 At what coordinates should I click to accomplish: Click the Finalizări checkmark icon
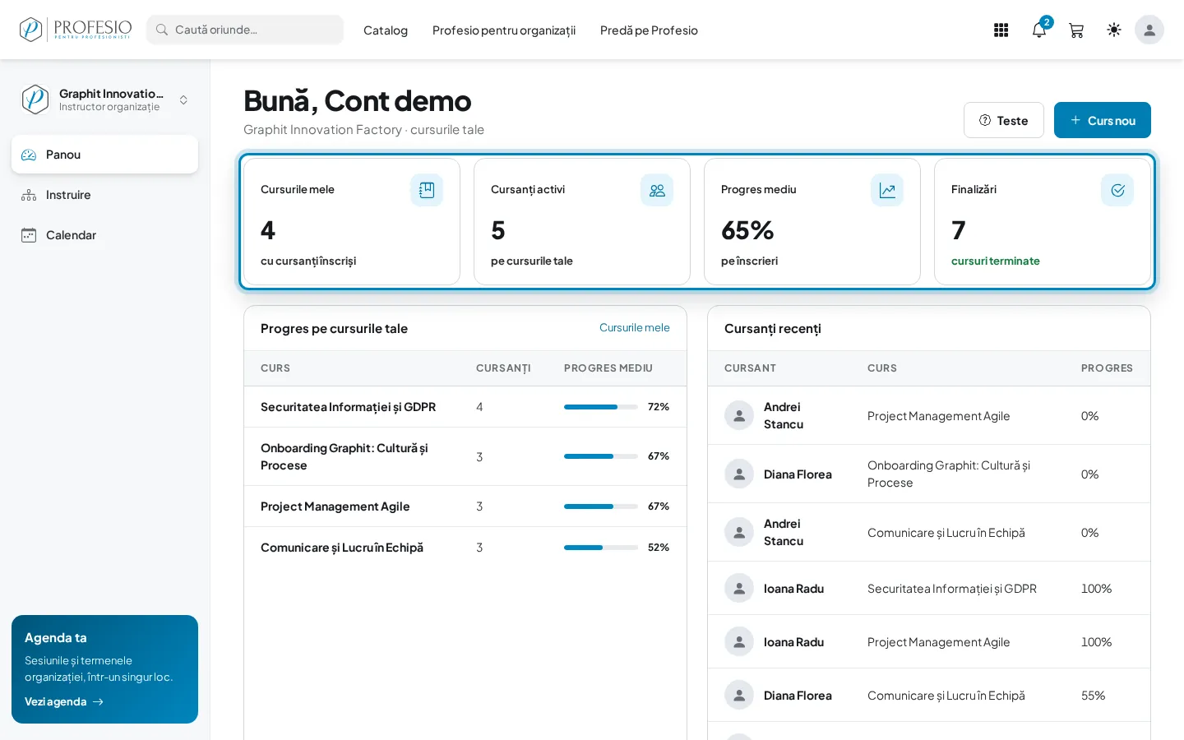click(x=1117, y=190)
